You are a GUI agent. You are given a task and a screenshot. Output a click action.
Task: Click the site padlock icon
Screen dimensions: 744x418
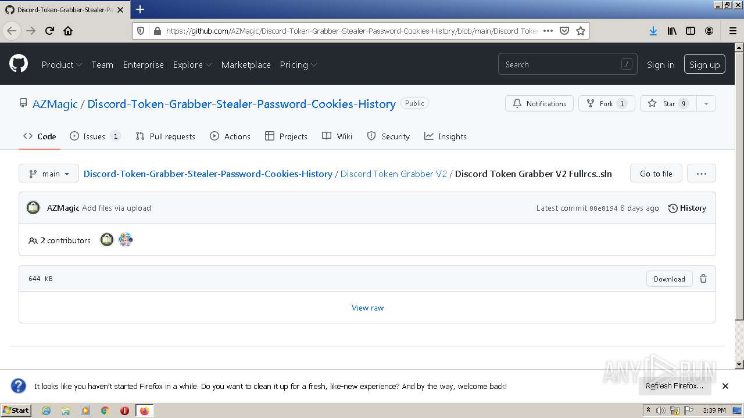(x=156, y=31)
